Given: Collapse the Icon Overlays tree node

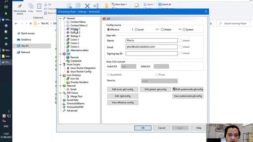Looking at the screenshot, I should pyautogui.click(x=60, y=75).
